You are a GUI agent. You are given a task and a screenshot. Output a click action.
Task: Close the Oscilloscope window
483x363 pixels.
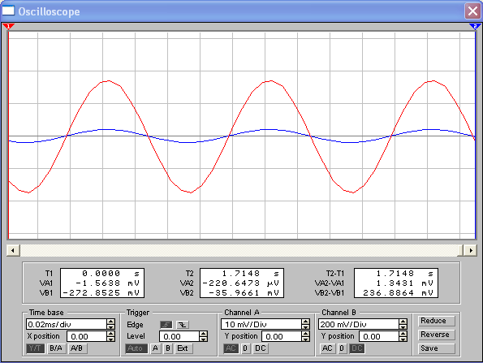472,11
